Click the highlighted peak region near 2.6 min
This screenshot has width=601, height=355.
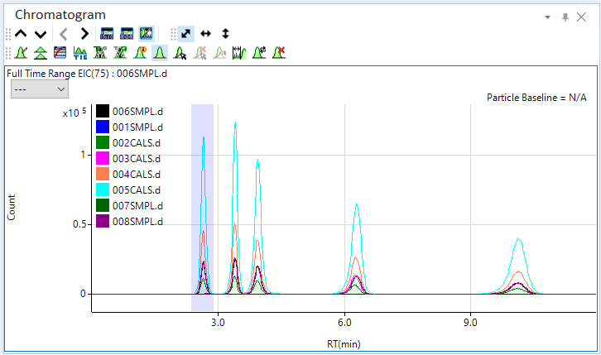pos(202,207)
